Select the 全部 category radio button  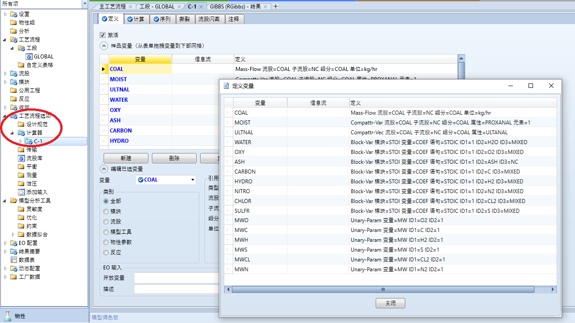[x=106, y=201]
